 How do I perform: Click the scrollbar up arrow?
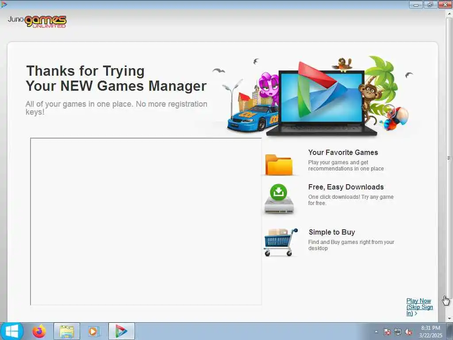point(449,14)
